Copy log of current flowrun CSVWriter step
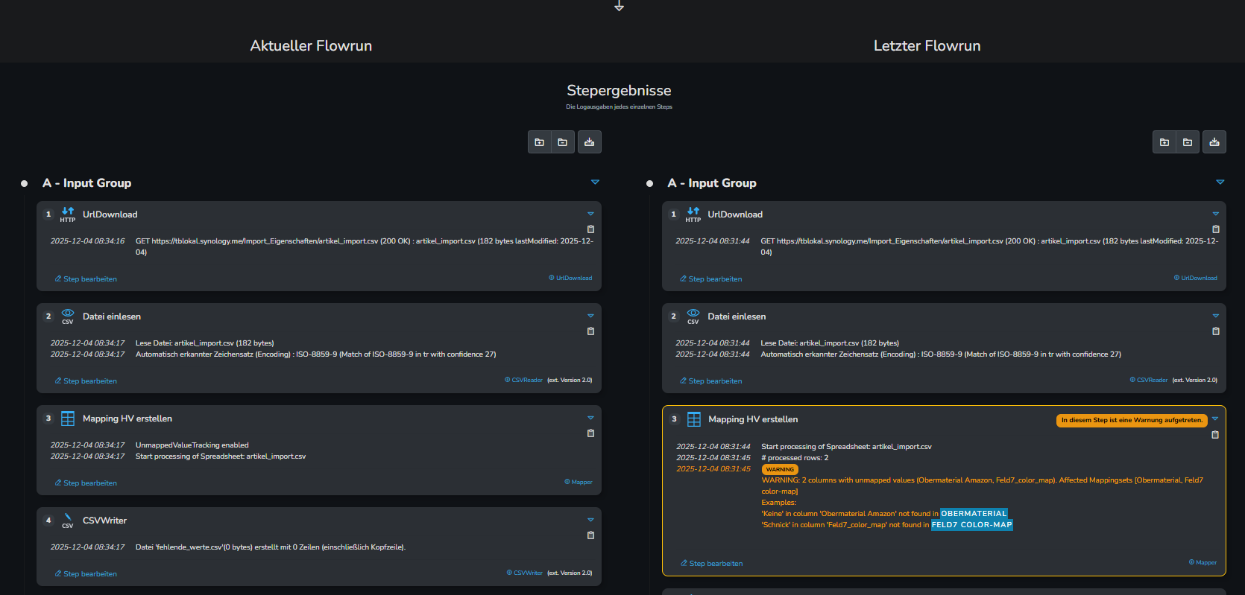The width and height of the screenshot is (1245, 595). click(590, 535)
